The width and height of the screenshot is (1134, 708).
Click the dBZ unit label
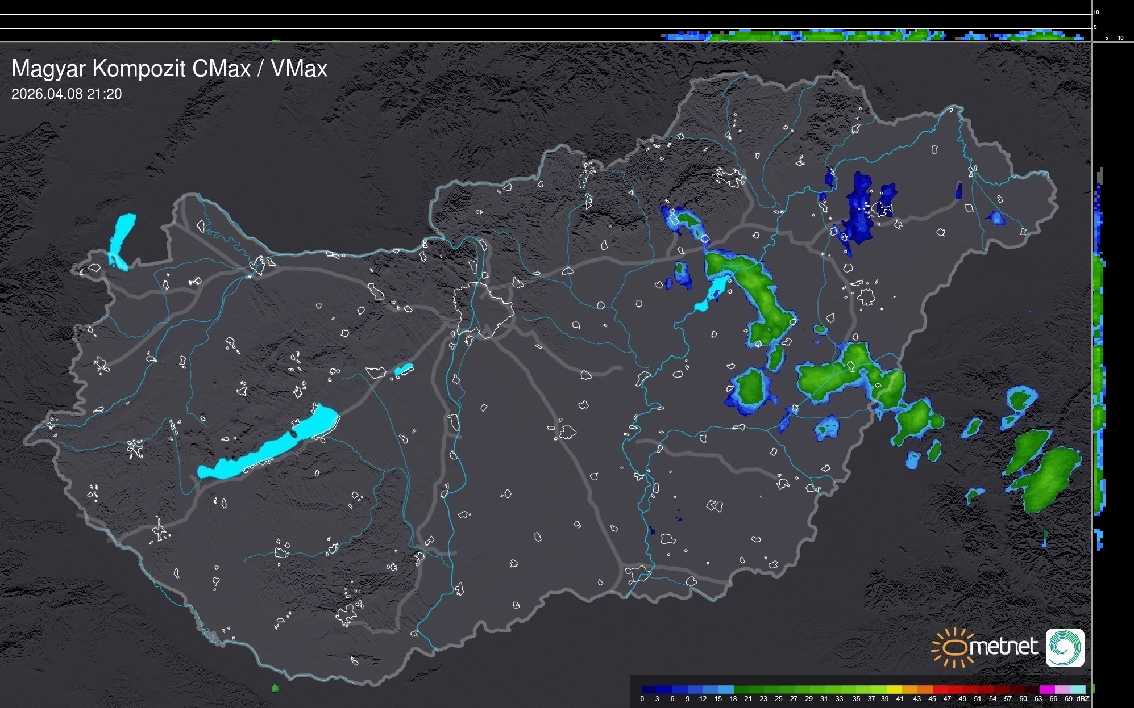coord(1083,699)
